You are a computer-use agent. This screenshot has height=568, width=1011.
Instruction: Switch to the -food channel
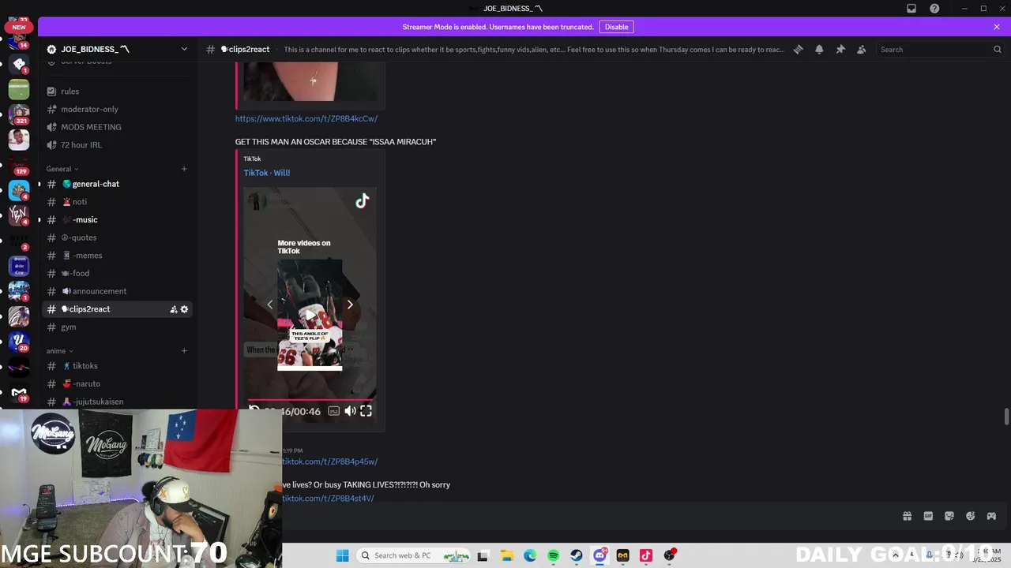tap(117, 274)
